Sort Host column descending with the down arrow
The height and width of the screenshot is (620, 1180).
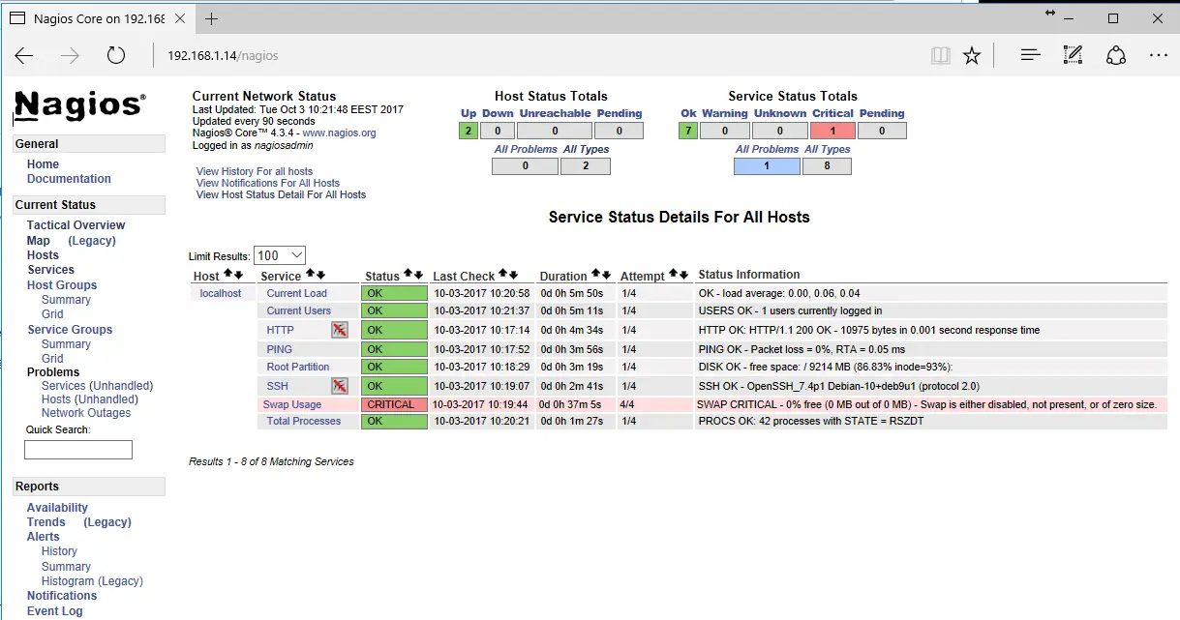click(x=238, y=275)
